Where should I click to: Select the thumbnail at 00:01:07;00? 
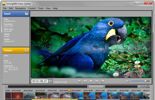click(x=53, y=96)
